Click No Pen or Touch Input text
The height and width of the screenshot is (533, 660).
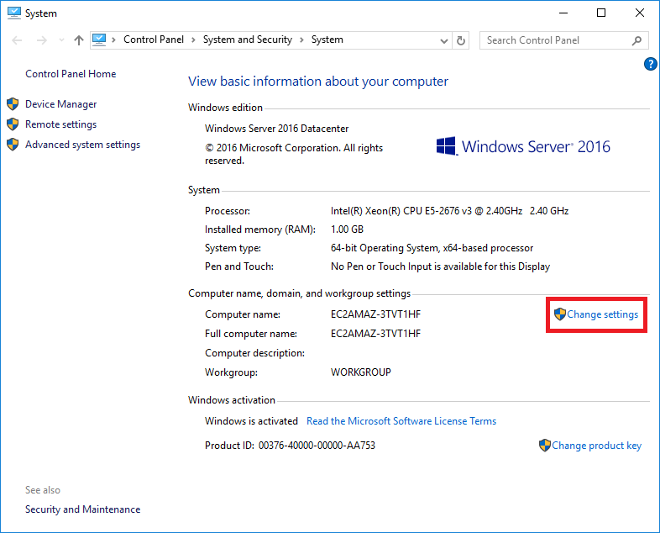[x=440, y=266]
